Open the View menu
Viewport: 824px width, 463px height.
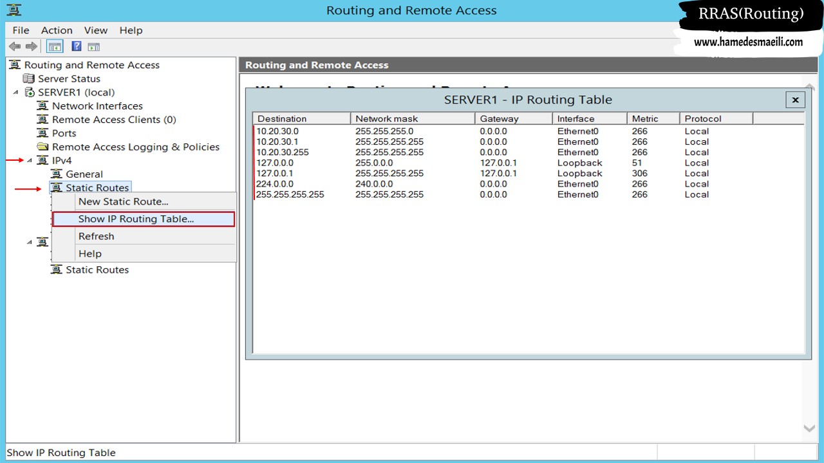coord(96,30)
